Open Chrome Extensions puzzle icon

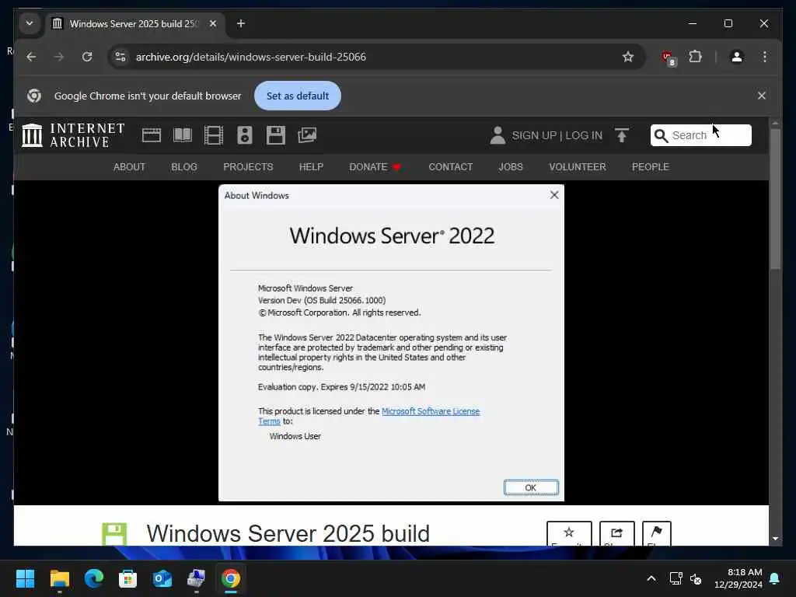click(696, 57)
